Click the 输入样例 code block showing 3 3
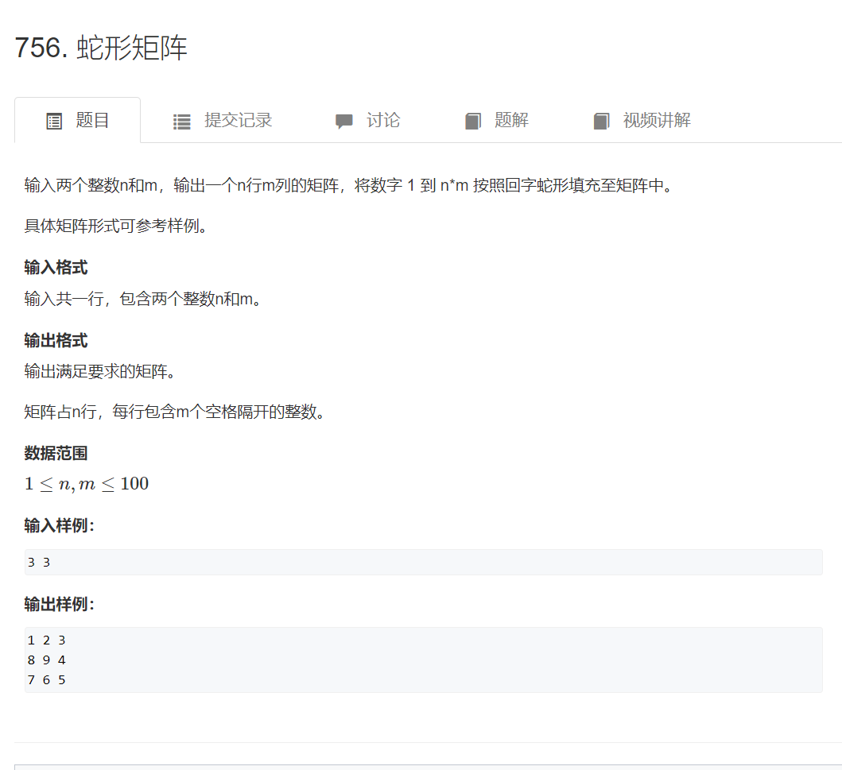The width and height of the screenshot is (842, 770). 421,562
